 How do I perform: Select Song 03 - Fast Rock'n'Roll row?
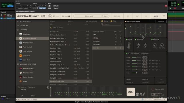tap(70, 68)
